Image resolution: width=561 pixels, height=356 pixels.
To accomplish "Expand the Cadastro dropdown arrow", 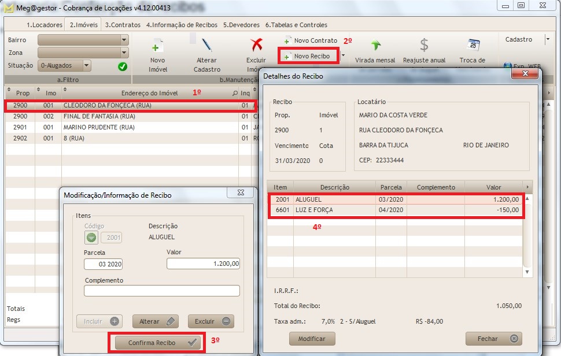I will [547, 40].
